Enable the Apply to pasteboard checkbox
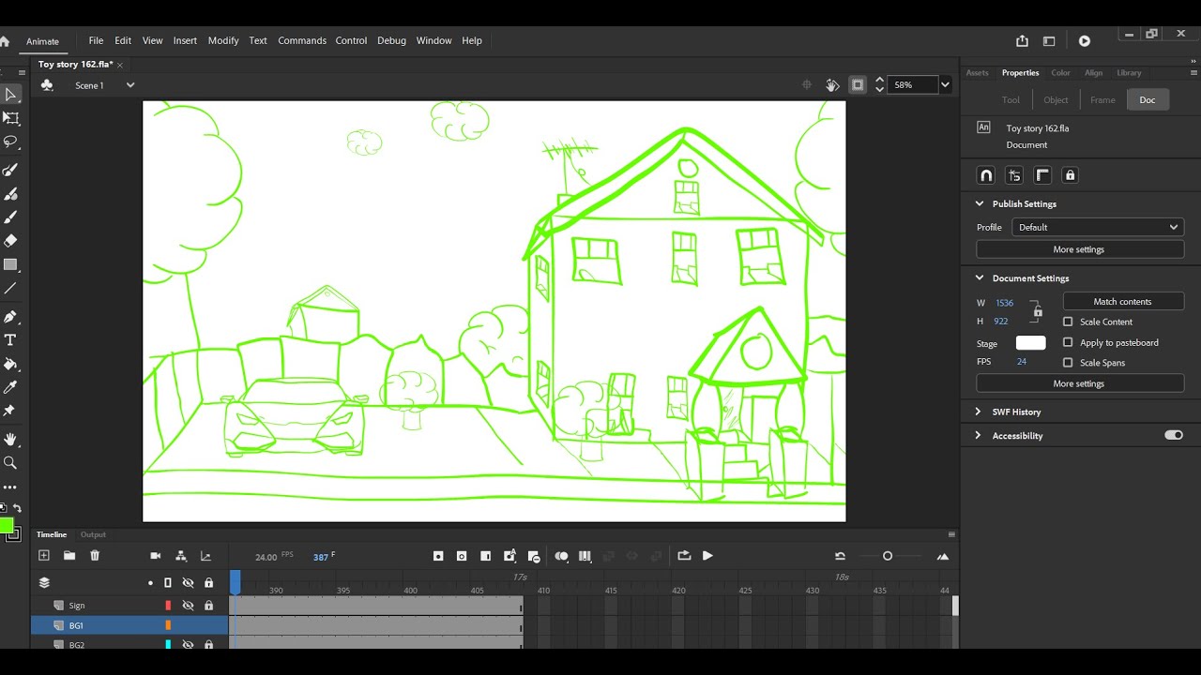 1068,342
